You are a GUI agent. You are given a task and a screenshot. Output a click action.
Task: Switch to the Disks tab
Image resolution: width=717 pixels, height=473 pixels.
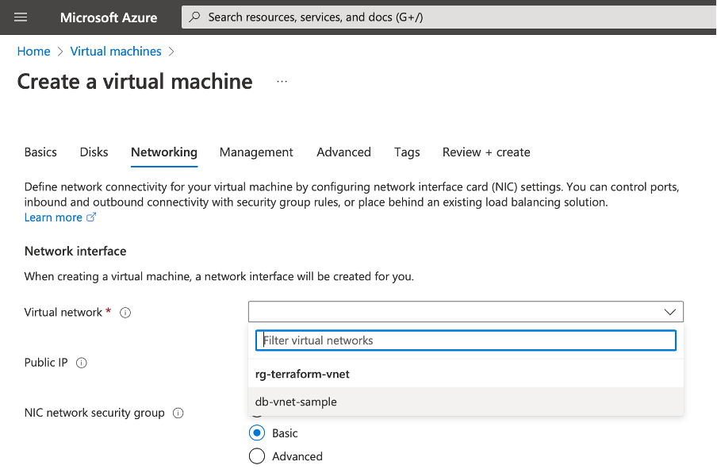(94, 152)
